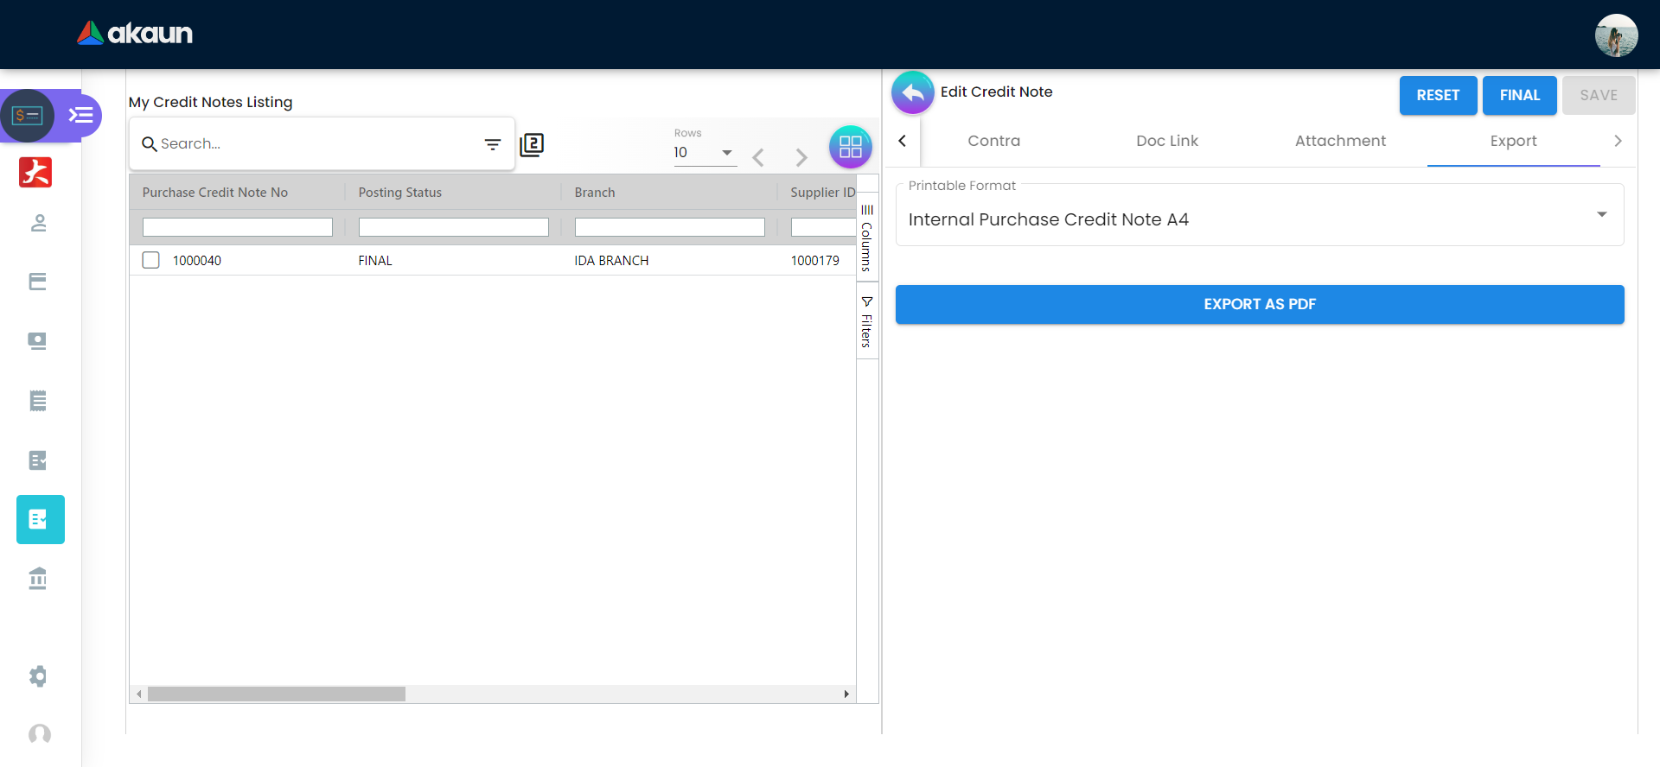Click the FINAL button
This screenshot has height=767, width=1660.
[x=1519, y=95]
